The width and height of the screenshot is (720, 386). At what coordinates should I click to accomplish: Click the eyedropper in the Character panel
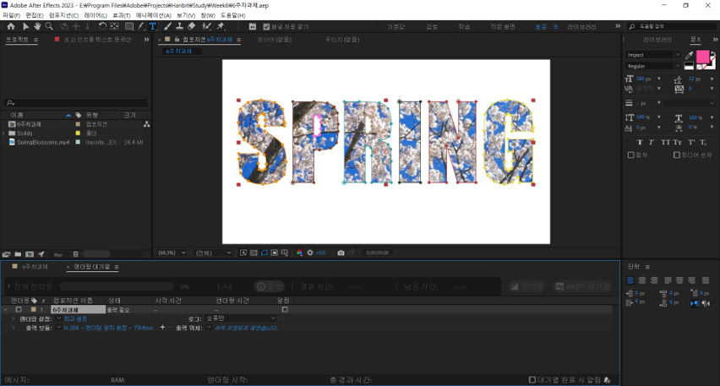click(689, 55)
